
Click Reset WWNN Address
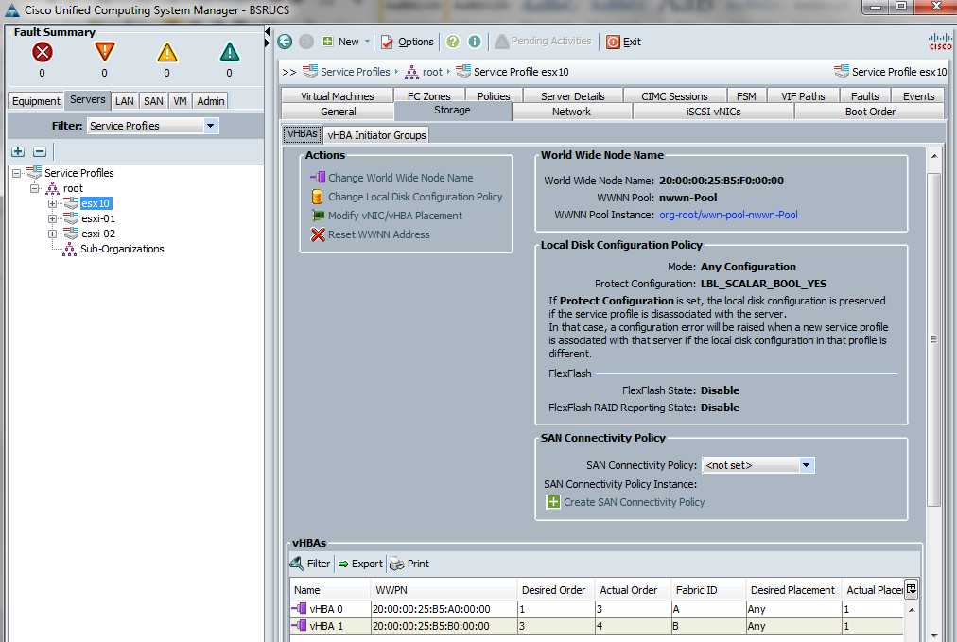tap(378, 234)
